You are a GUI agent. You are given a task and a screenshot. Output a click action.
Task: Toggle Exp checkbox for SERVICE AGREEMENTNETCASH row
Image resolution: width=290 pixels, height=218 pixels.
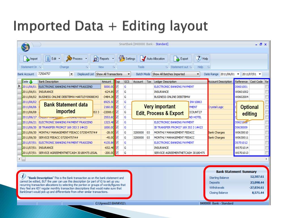click(117, 153)
